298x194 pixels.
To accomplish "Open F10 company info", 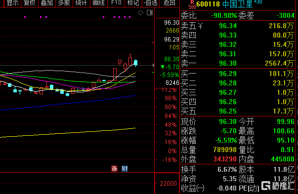I will tap(116, 2).
